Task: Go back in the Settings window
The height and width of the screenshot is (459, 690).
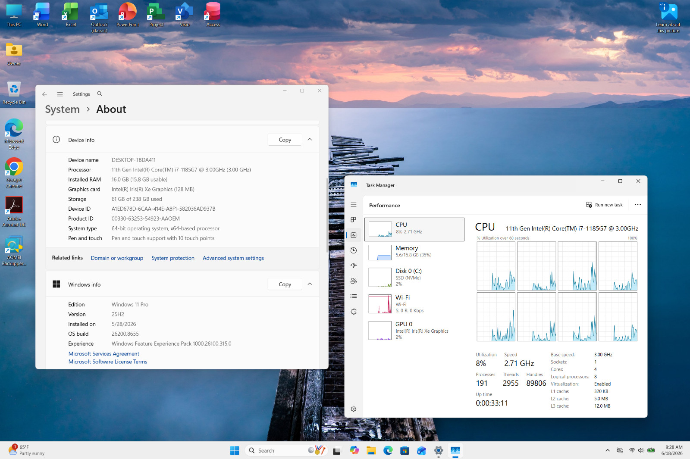Action: click(44, 94)
